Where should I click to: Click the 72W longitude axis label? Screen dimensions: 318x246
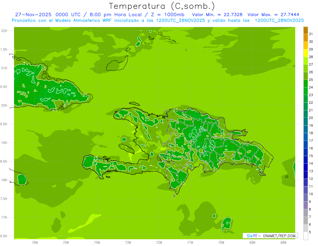pyautogui.click(x=159, y=242)
